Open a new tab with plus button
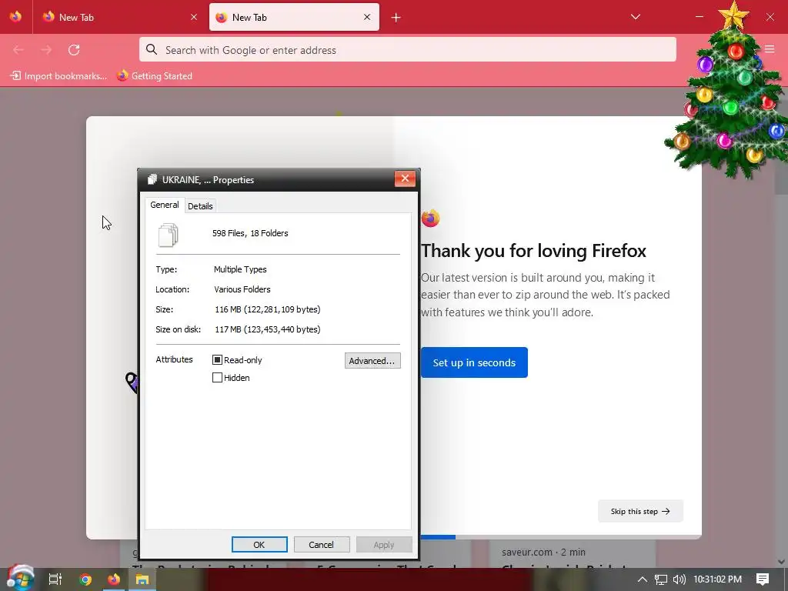The image size is (788, 591). coord(396,18)
